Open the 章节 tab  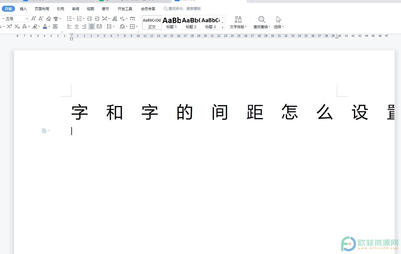[105, 9]
